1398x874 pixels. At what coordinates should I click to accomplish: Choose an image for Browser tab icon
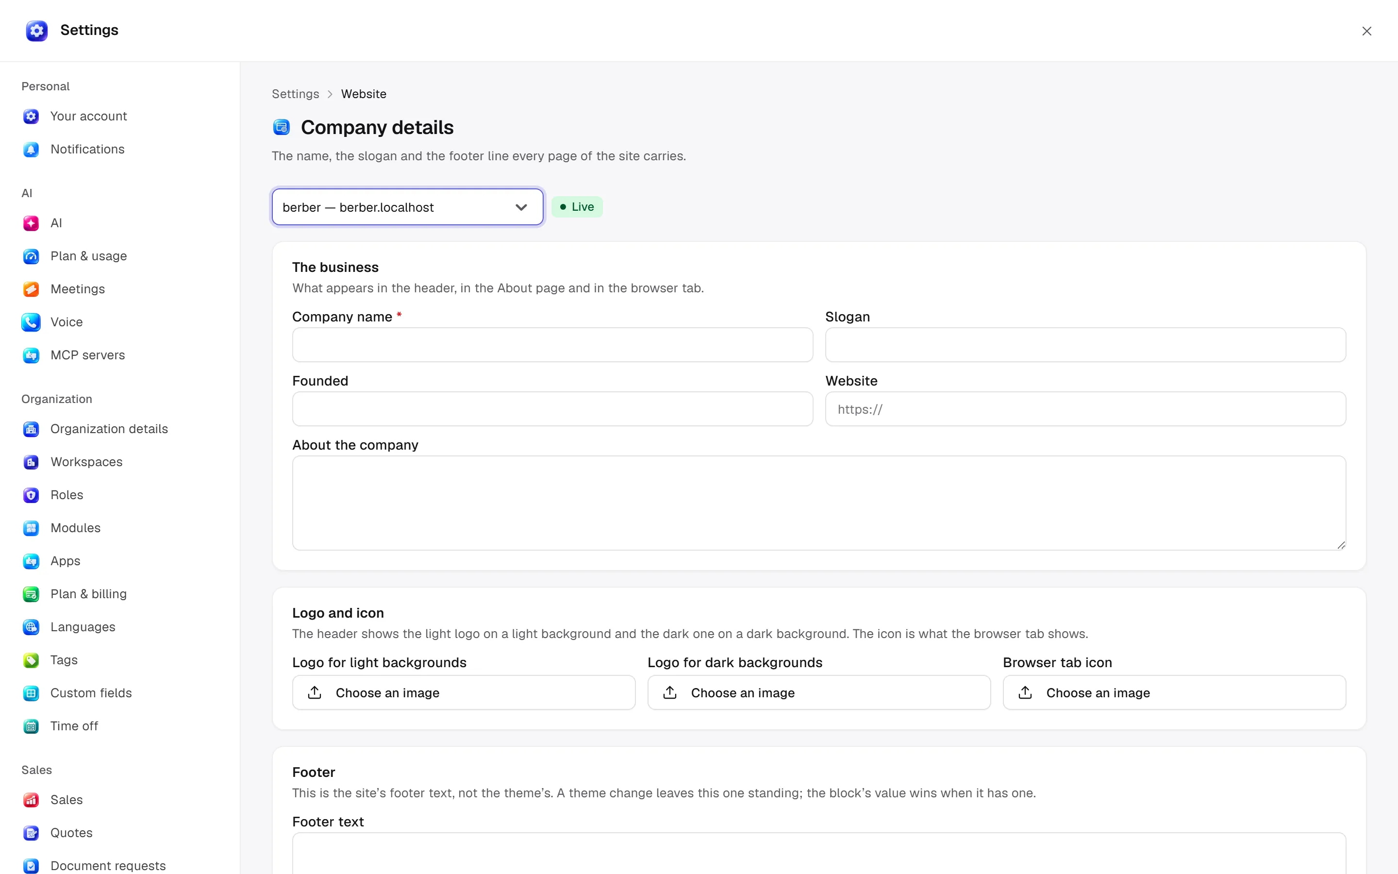[1174, 692]
